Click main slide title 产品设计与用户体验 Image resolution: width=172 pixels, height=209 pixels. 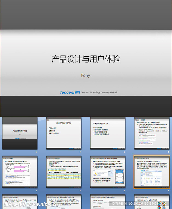(x=86, y=59)
